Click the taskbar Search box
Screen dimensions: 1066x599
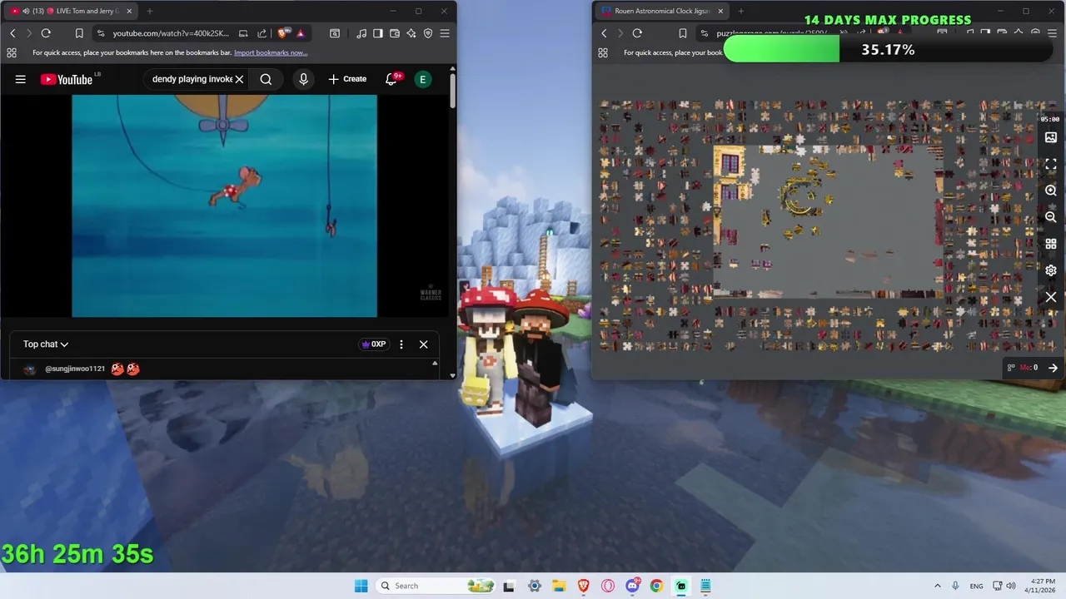coord(436,586)
